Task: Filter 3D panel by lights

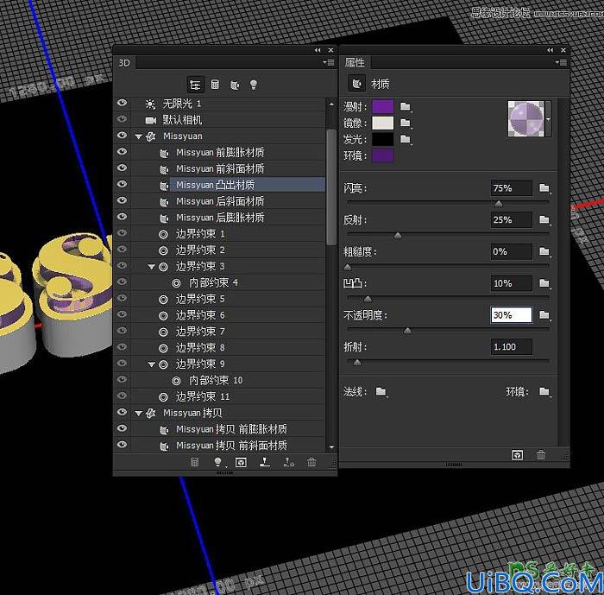Action: [254, 85]
